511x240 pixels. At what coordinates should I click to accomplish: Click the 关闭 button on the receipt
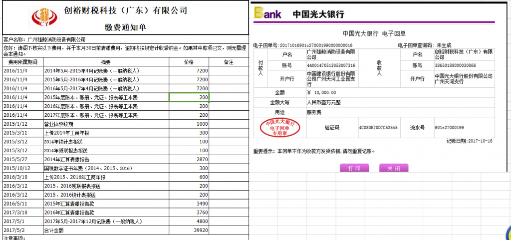[394, 168]
